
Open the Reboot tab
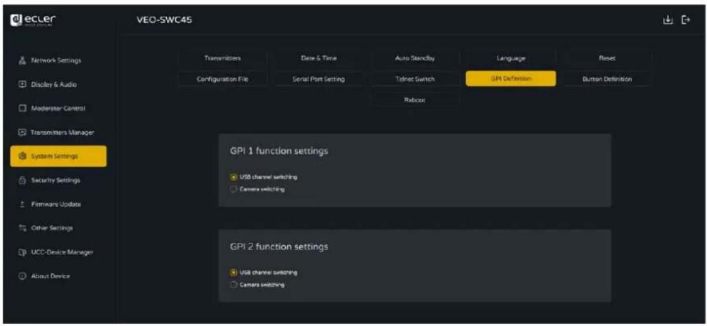click(414, 100)
